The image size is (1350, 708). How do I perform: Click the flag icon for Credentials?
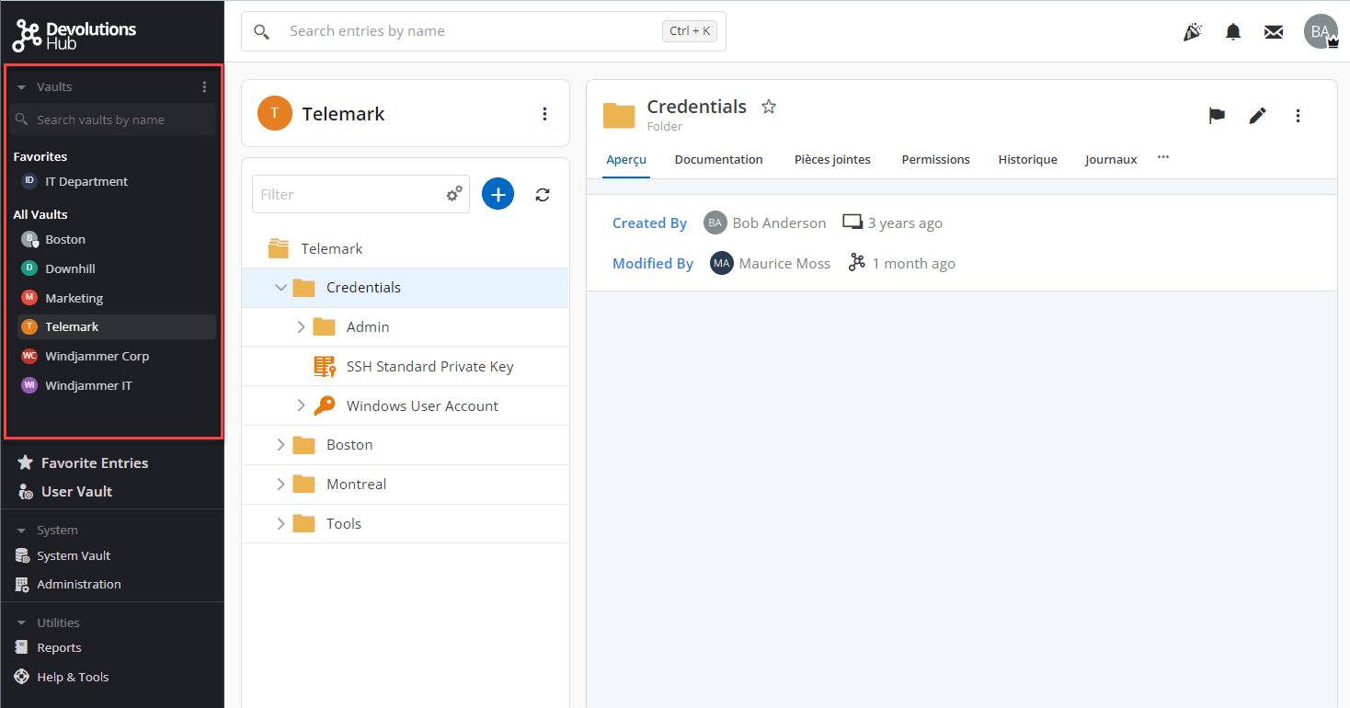(1217, 115)
